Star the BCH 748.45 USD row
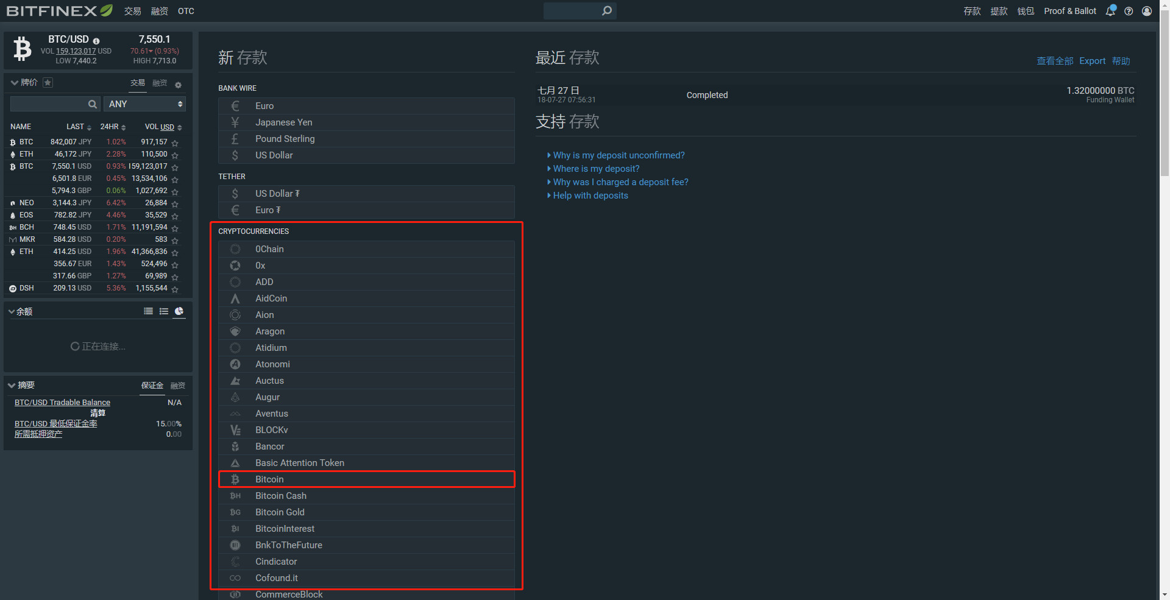The width and height of the screenshot is (1170, 600). [x=175, y=228]
